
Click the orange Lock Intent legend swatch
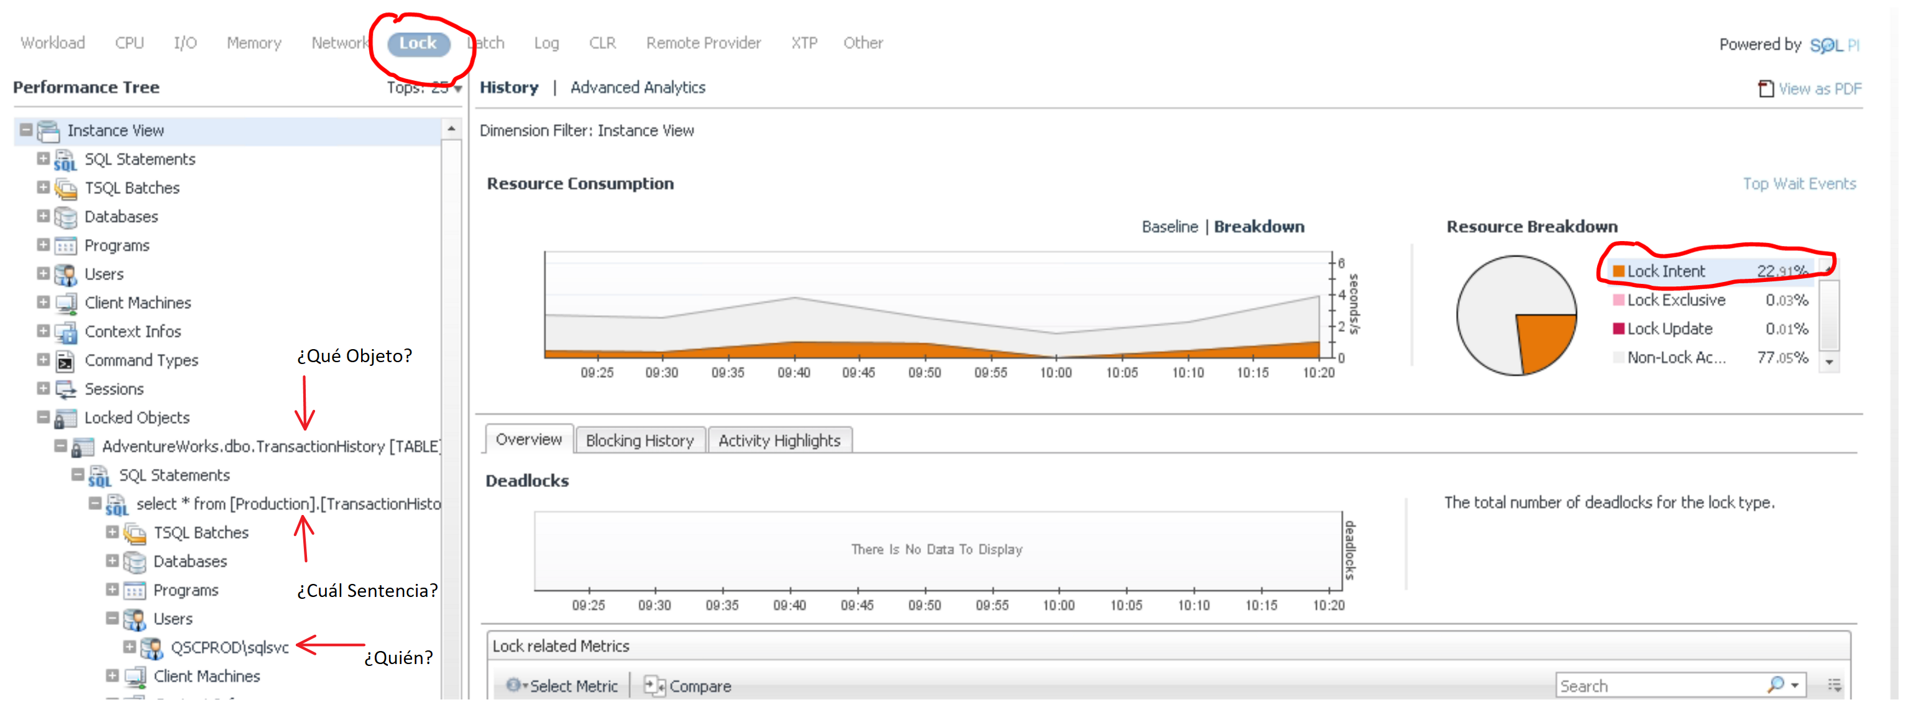pos(1619,271)
